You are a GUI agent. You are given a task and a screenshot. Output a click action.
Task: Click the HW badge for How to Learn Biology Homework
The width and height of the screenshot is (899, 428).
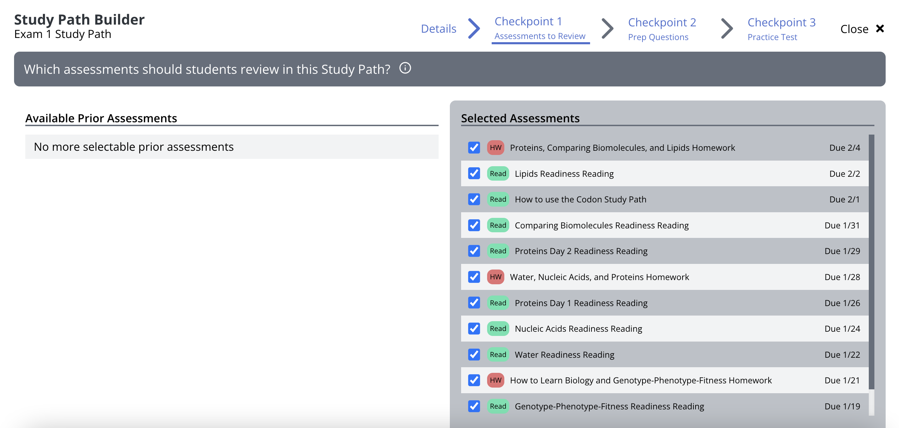pyautogui.click(x=496, y=380)
